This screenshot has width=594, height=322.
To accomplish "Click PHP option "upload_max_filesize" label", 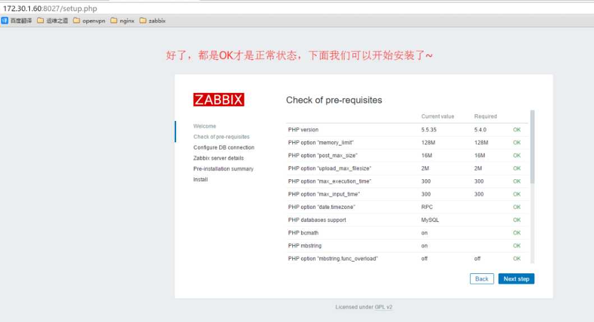I will [x=329, y=168].
